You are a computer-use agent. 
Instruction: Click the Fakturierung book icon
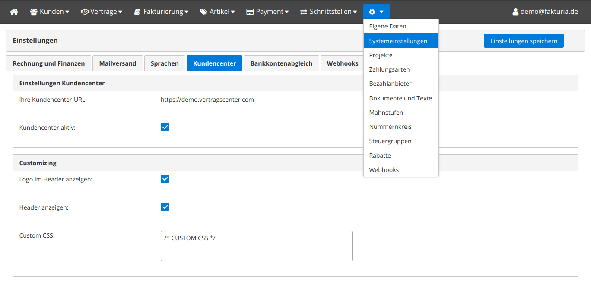pyautogui.click(x=137, y=12)
